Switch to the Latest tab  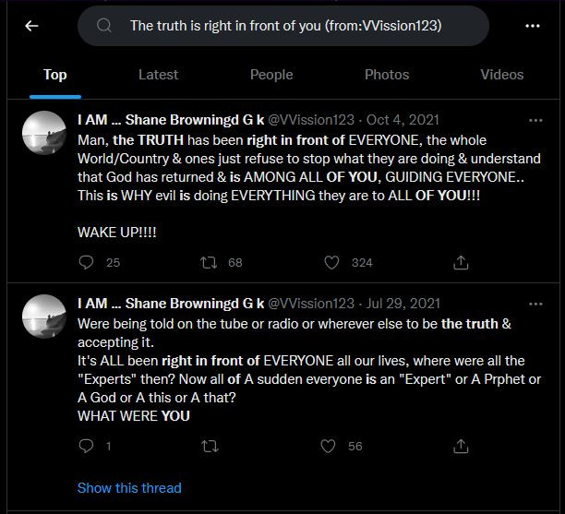(x=158, y=75)
